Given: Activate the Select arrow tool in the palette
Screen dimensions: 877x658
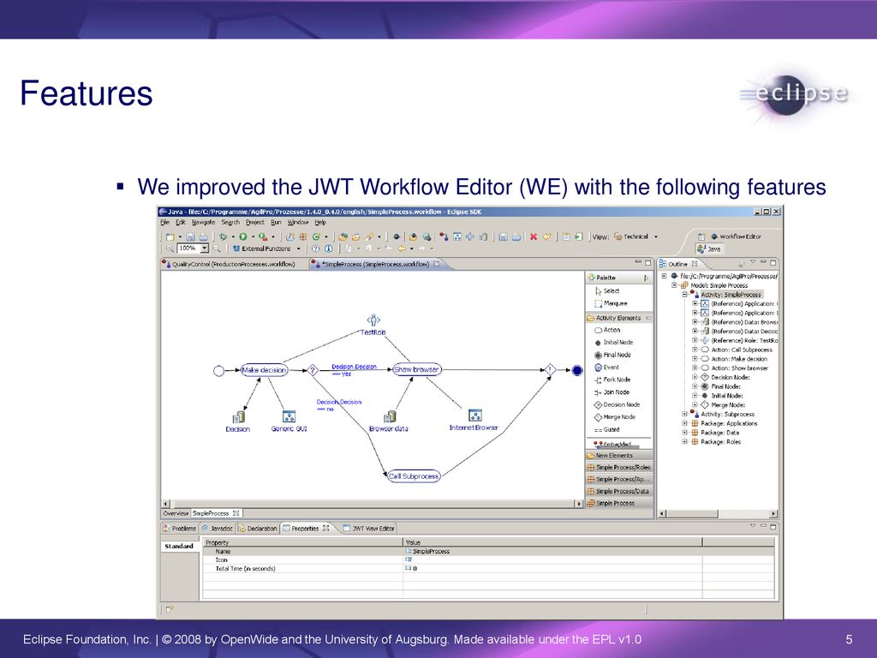Looking at the screenshot, I should tap(607, 291).
